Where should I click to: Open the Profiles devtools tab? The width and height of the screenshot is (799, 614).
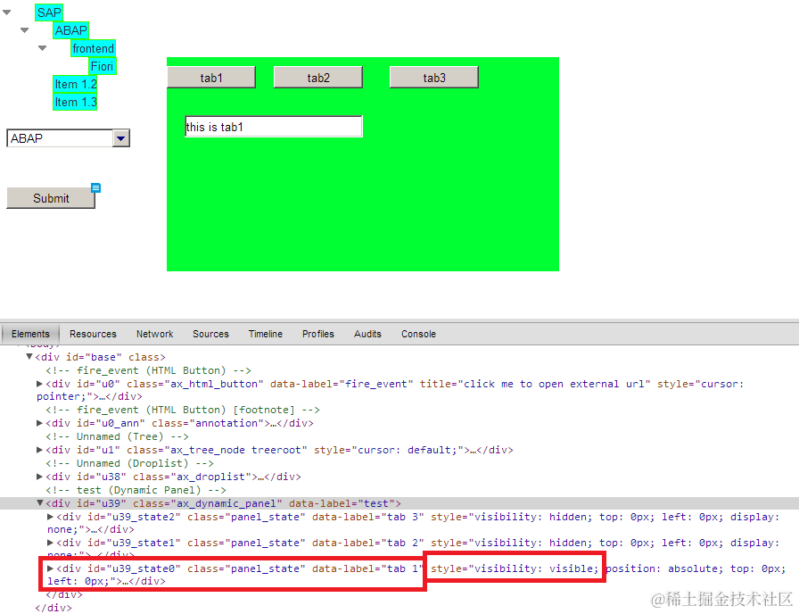pos(318,334)
